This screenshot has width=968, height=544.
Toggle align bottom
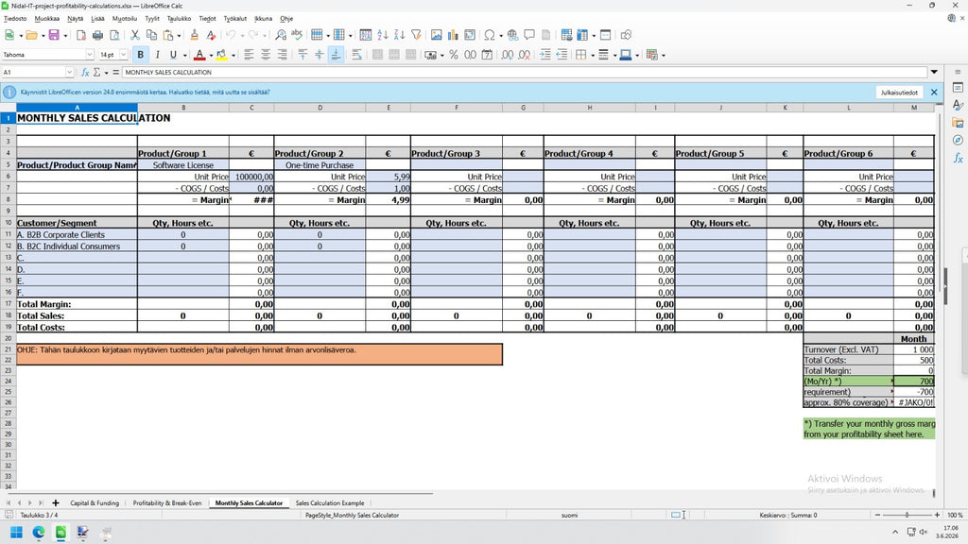pos(336,55)
